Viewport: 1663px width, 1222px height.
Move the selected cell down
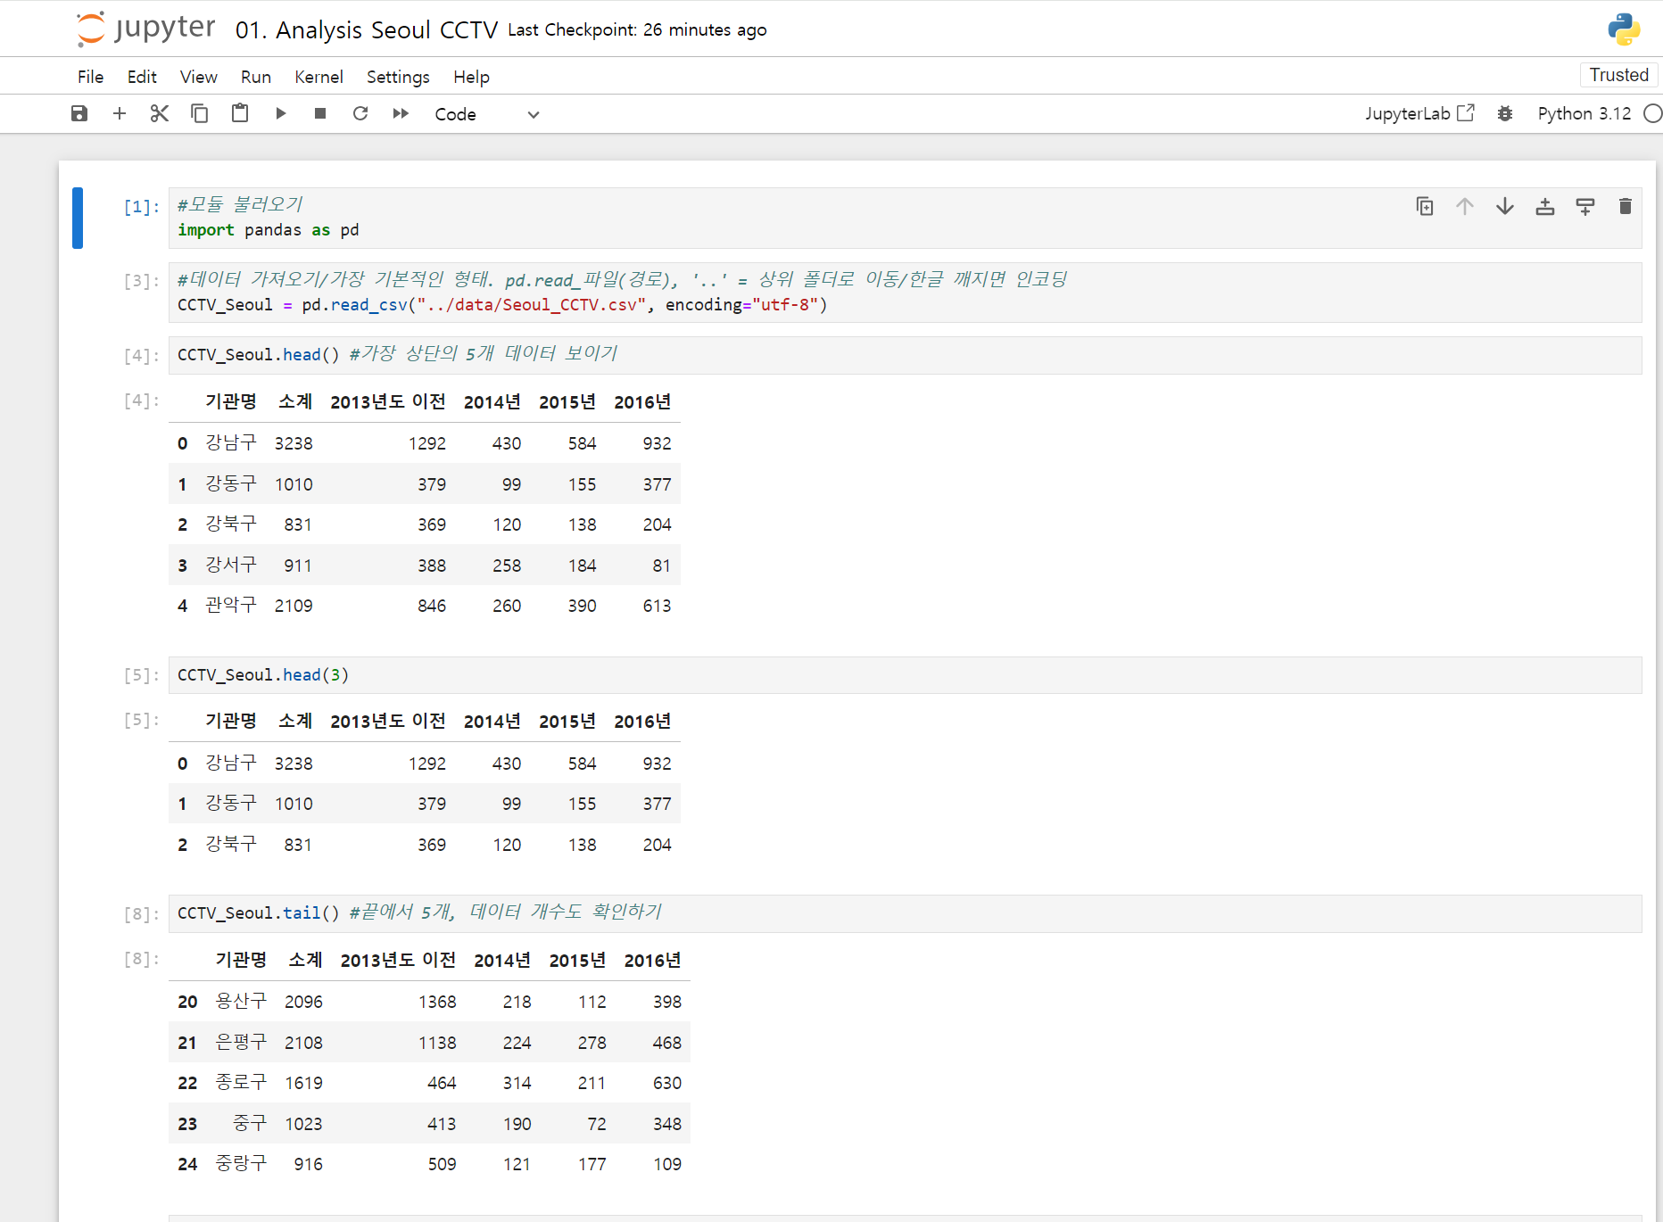tap(1505, 207)
